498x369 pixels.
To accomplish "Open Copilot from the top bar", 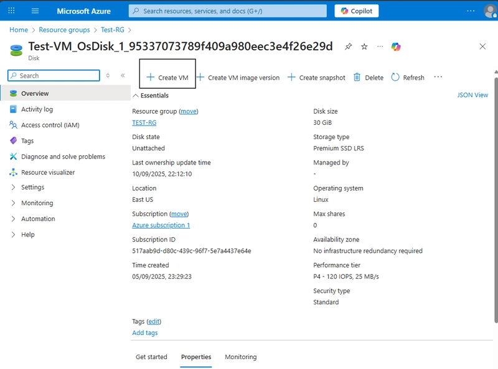I will click(356, 11).
